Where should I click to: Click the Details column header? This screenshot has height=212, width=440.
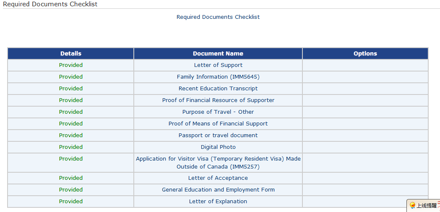click(71, 54)
